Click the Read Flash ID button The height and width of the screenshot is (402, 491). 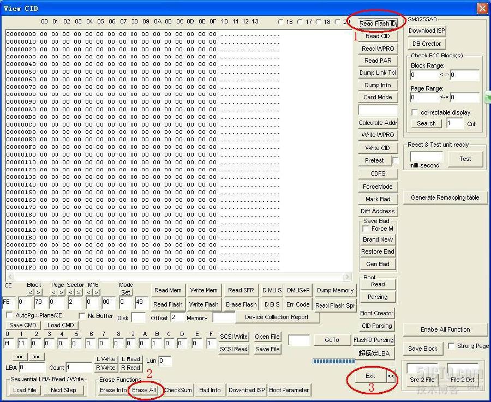pyautogui.click(x=378, y=23)
